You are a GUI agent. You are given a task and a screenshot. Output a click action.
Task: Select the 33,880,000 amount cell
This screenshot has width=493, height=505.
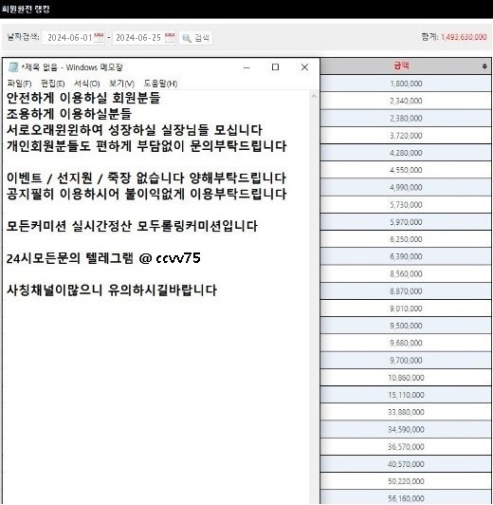(x=406, y=412)
